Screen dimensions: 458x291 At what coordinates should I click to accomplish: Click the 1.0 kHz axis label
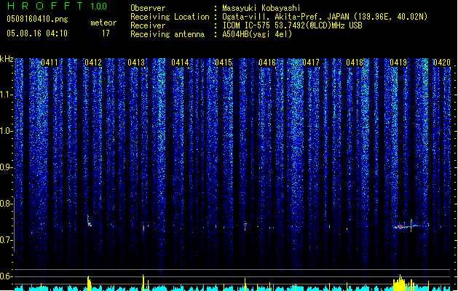[x=6, y=131]
